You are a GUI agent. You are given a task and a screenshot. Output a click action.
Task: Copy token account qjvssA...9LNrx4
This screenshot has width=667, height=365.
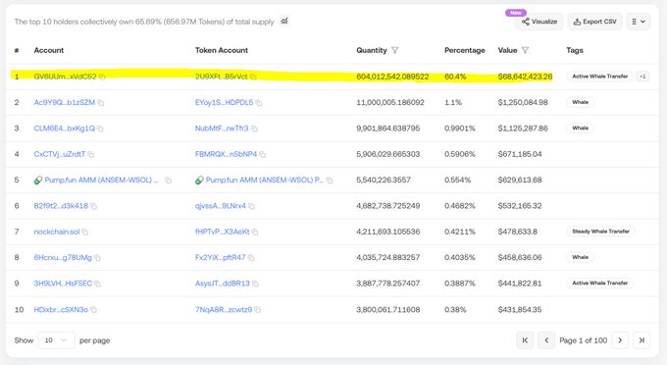(x=251, y=206)
